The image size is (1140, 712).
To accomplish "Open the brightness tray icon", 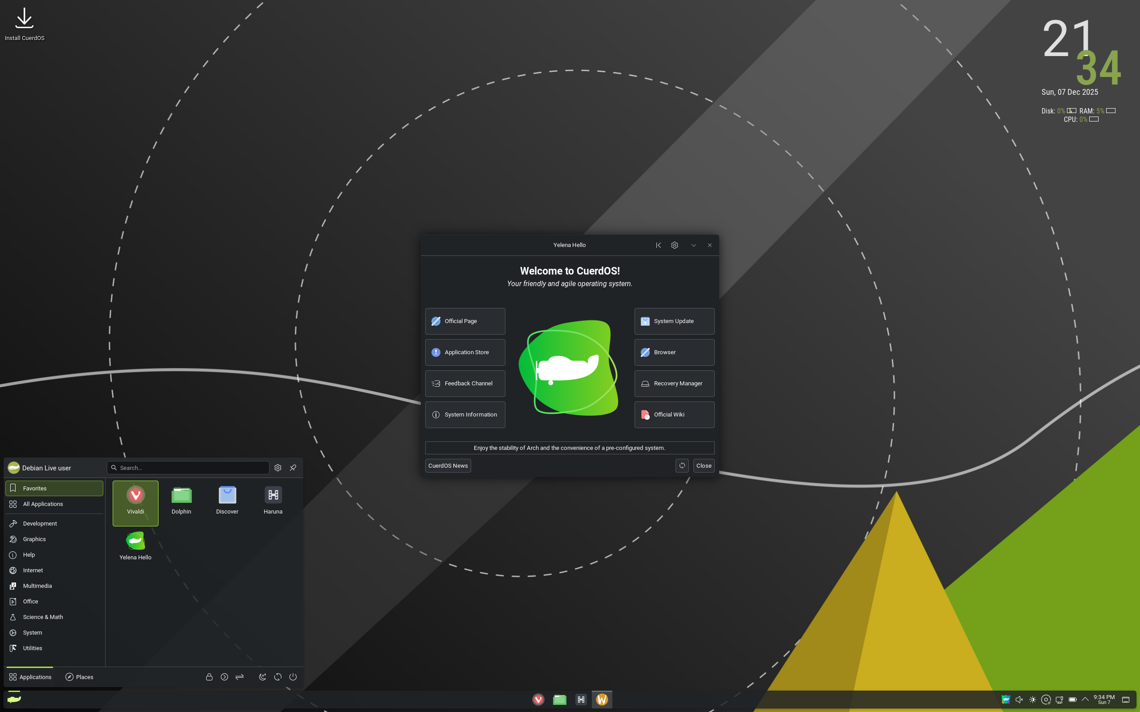I will 1033,699.
